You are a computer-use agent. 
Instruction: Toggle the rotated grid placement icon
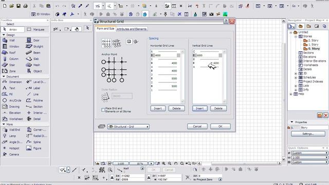click(x=136, y=42)
